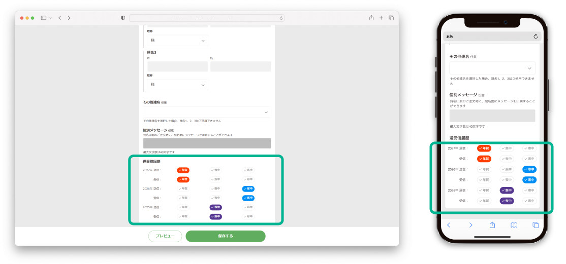Toggle desktop 2027年 送信 寒中 chip
This screenshot has height=264, width=566.
248,170
